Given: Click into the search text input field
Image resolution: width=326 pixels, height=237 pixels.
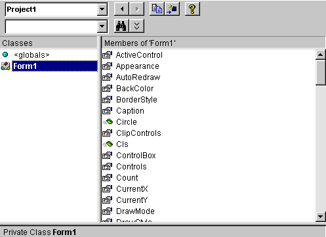Looking at the screenshot, I should (x=51, y=26).
